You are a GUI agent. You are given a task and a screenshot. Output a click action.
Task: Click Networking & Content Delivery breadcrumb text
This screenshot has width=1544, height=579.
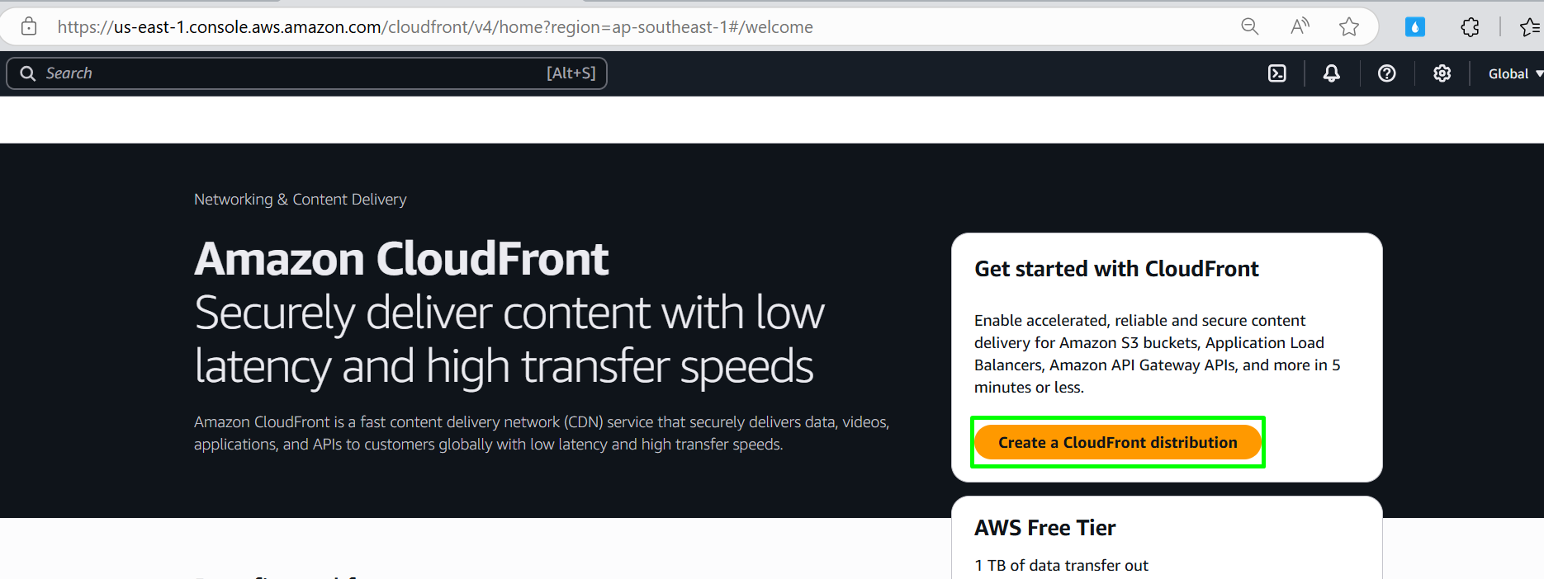tap(301, 199)
